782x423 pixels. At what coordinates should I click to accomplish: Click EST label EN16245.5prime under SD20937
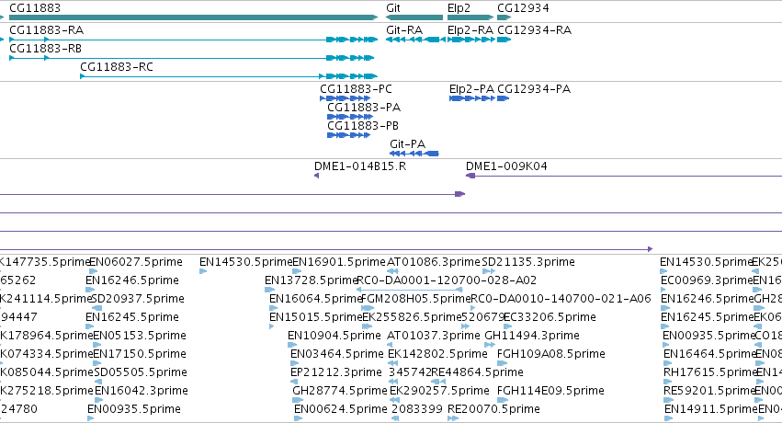132,317
